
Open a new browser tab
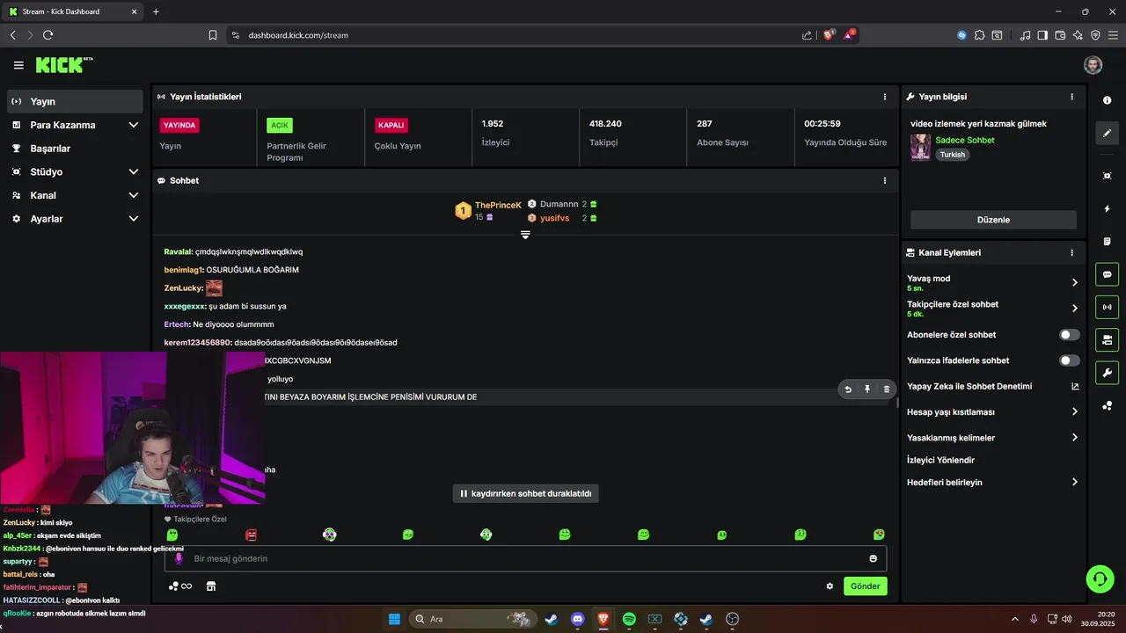point(156,11)
